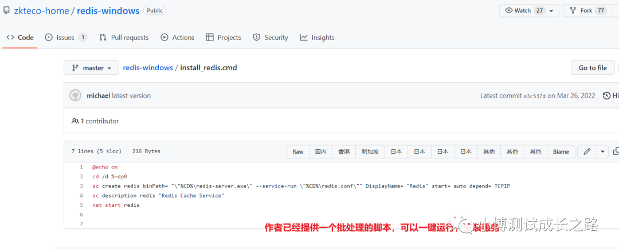619x252 pixels.
Task: Click the on Mar 26, 2022 date text
Action: click(x=571, y=95)
